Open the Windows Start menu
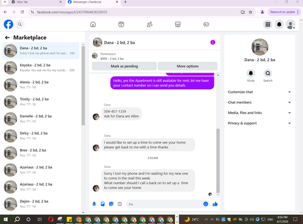The width and height of the screenshot is (303, 224). (5, 219)
